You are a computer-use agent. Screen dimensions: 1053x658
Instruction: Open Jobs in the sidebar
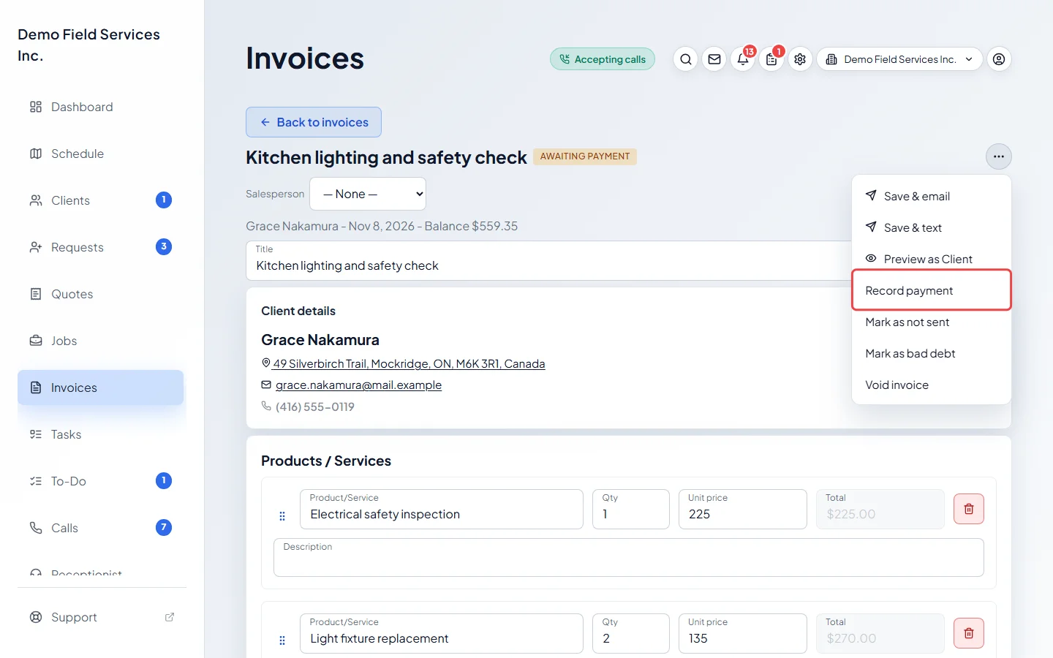[x=101, y=341]
